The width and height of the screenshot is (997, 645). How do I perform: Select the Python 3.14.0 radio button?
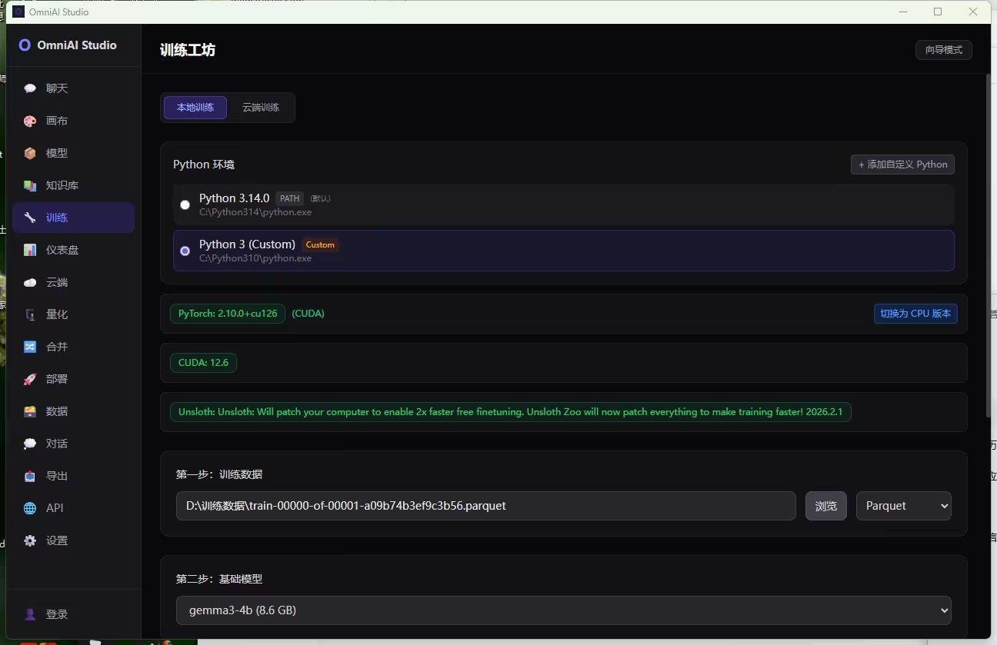click(185, 204)
